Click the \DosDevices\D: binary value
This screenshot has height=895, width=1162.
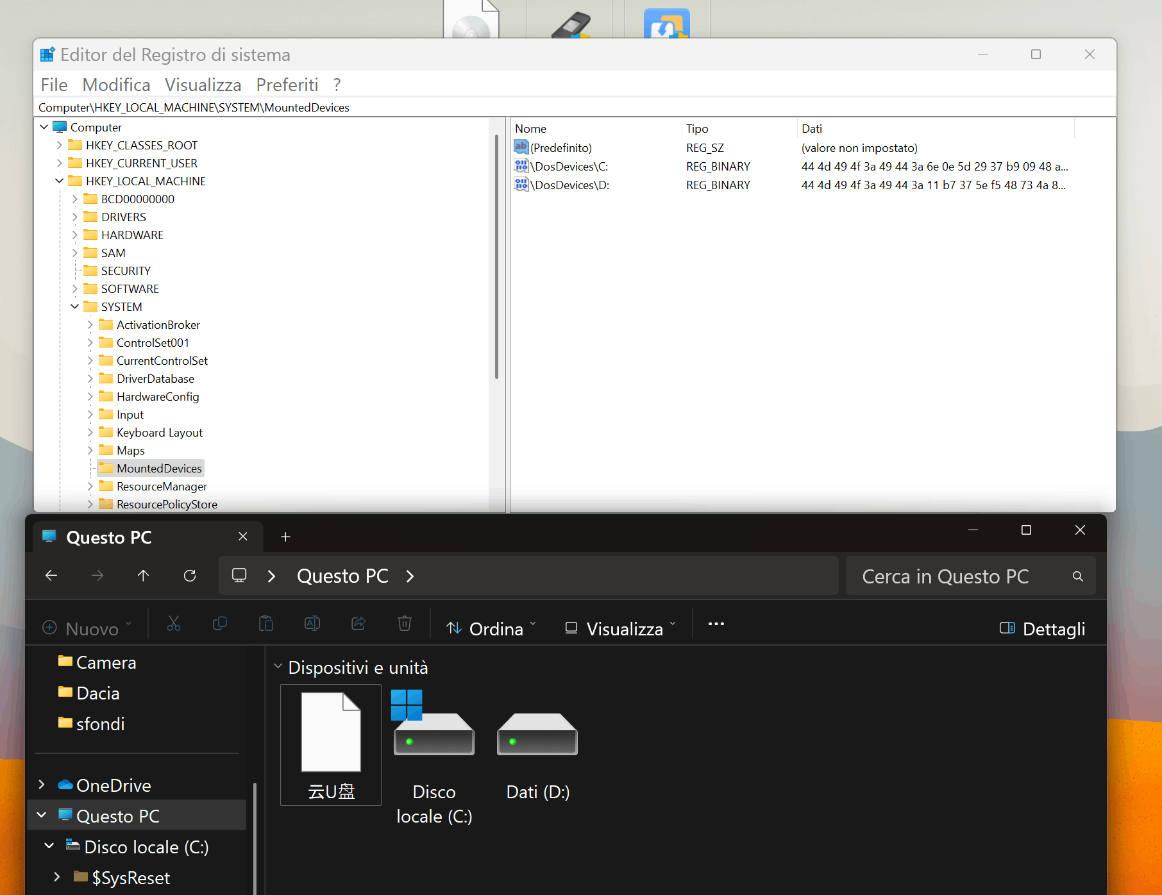coord(570,185)
